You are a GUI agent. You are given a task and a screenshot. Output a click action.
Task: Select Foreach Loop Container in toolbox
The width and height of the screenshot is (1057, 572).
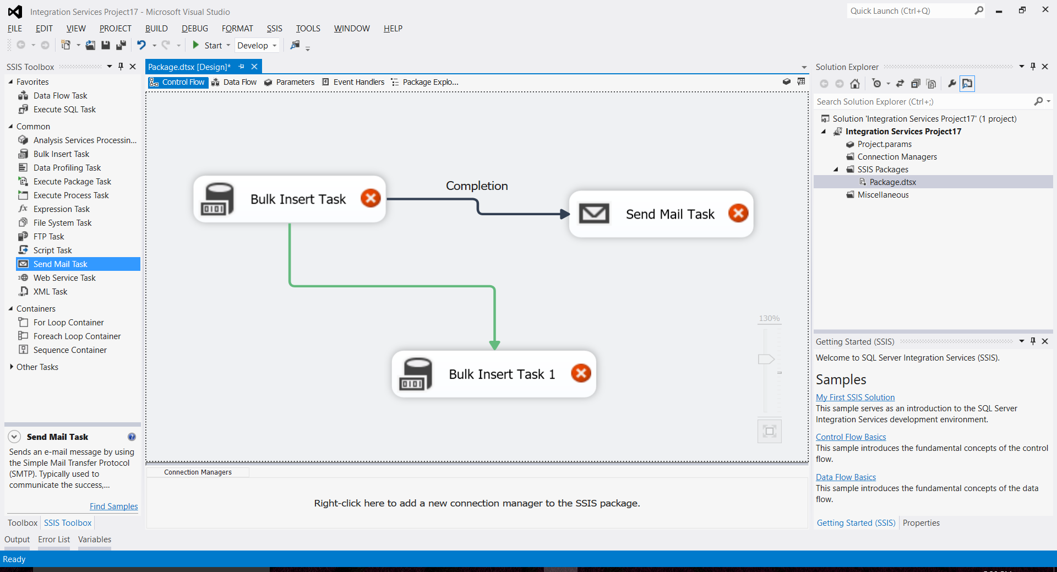click(78, 336)
